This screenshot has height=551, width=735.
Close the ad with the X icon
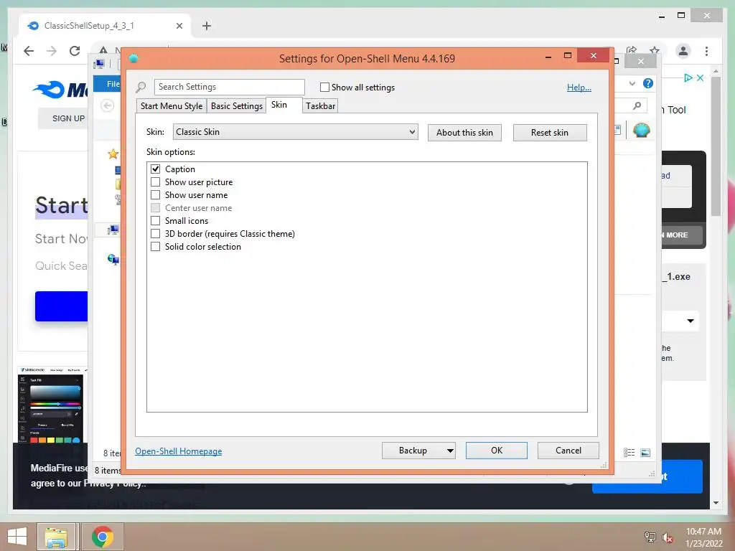701,77
